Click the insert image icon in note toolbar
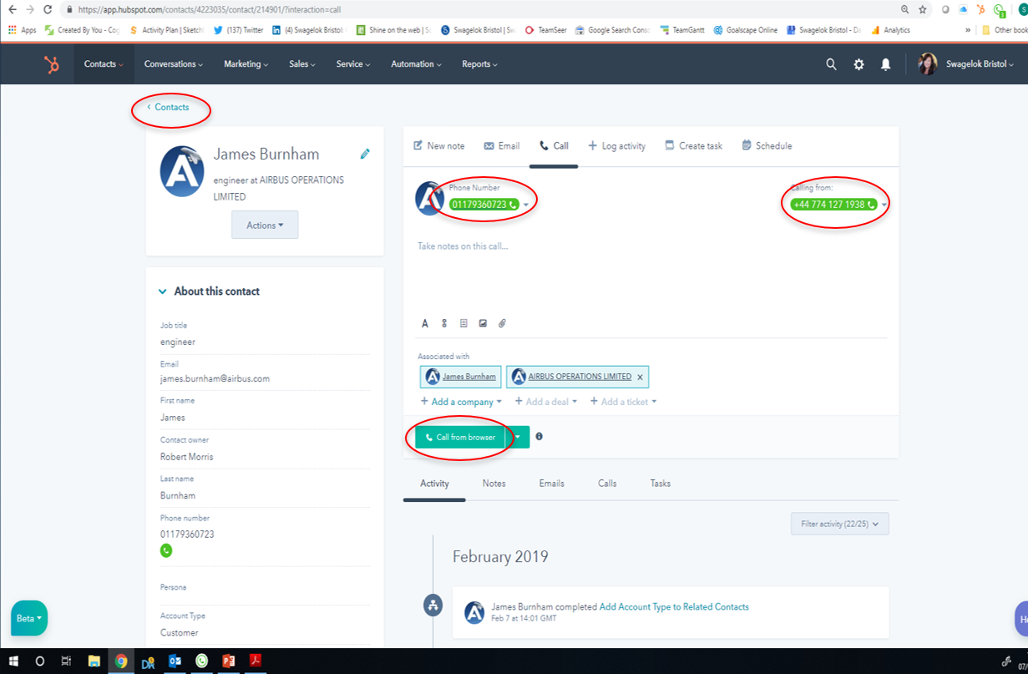Screen dimensions: 1028x674 483,323
